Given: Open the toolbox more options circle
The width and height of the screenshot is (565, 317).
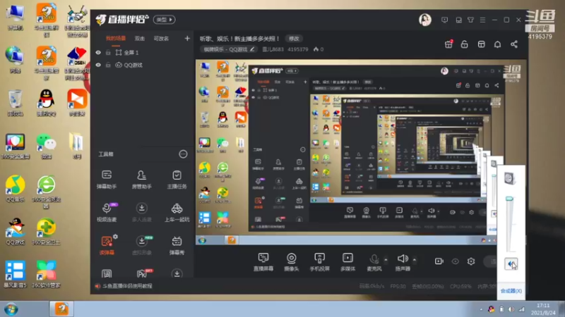Looking at the screenshot, I should click(183, 154).
